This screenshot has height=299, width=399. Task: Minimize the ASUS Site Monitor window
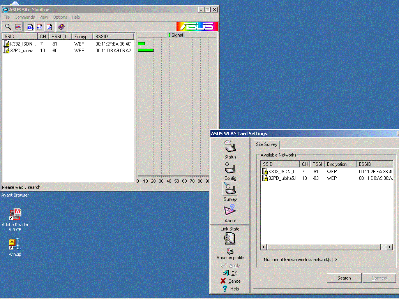click(201, 10)
